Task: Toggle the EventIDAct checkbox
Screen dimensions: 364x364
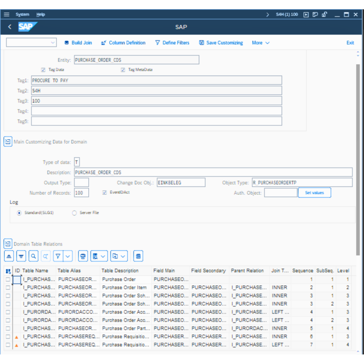Action: pos(104,192)
